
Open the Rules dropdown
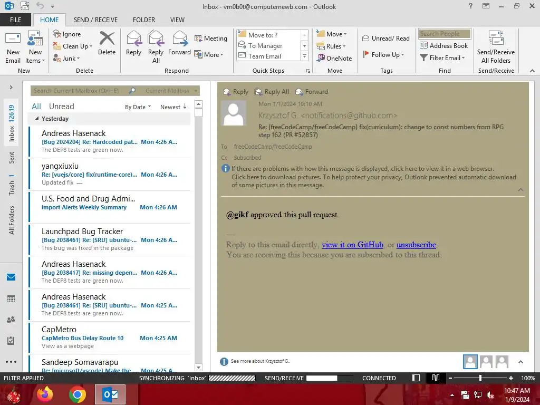[x=331, y=46]
